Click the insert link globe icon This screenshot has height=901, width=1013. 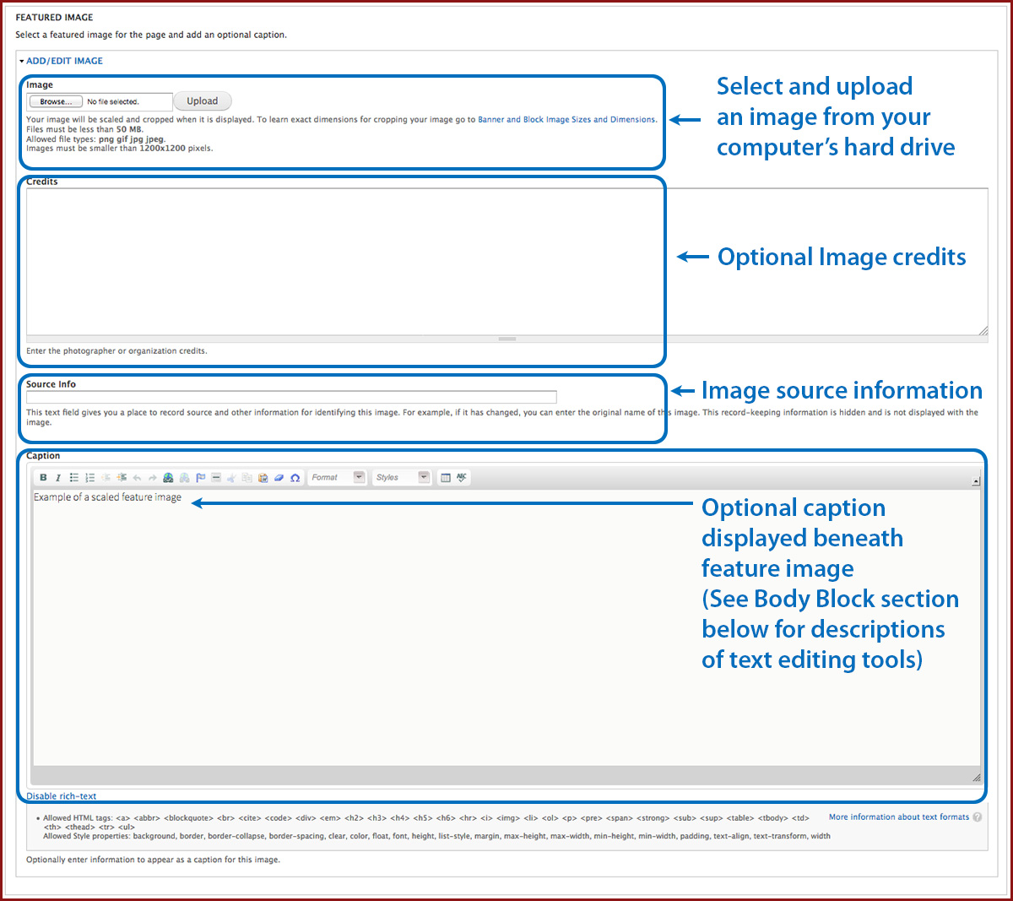(x=169, y=478)
